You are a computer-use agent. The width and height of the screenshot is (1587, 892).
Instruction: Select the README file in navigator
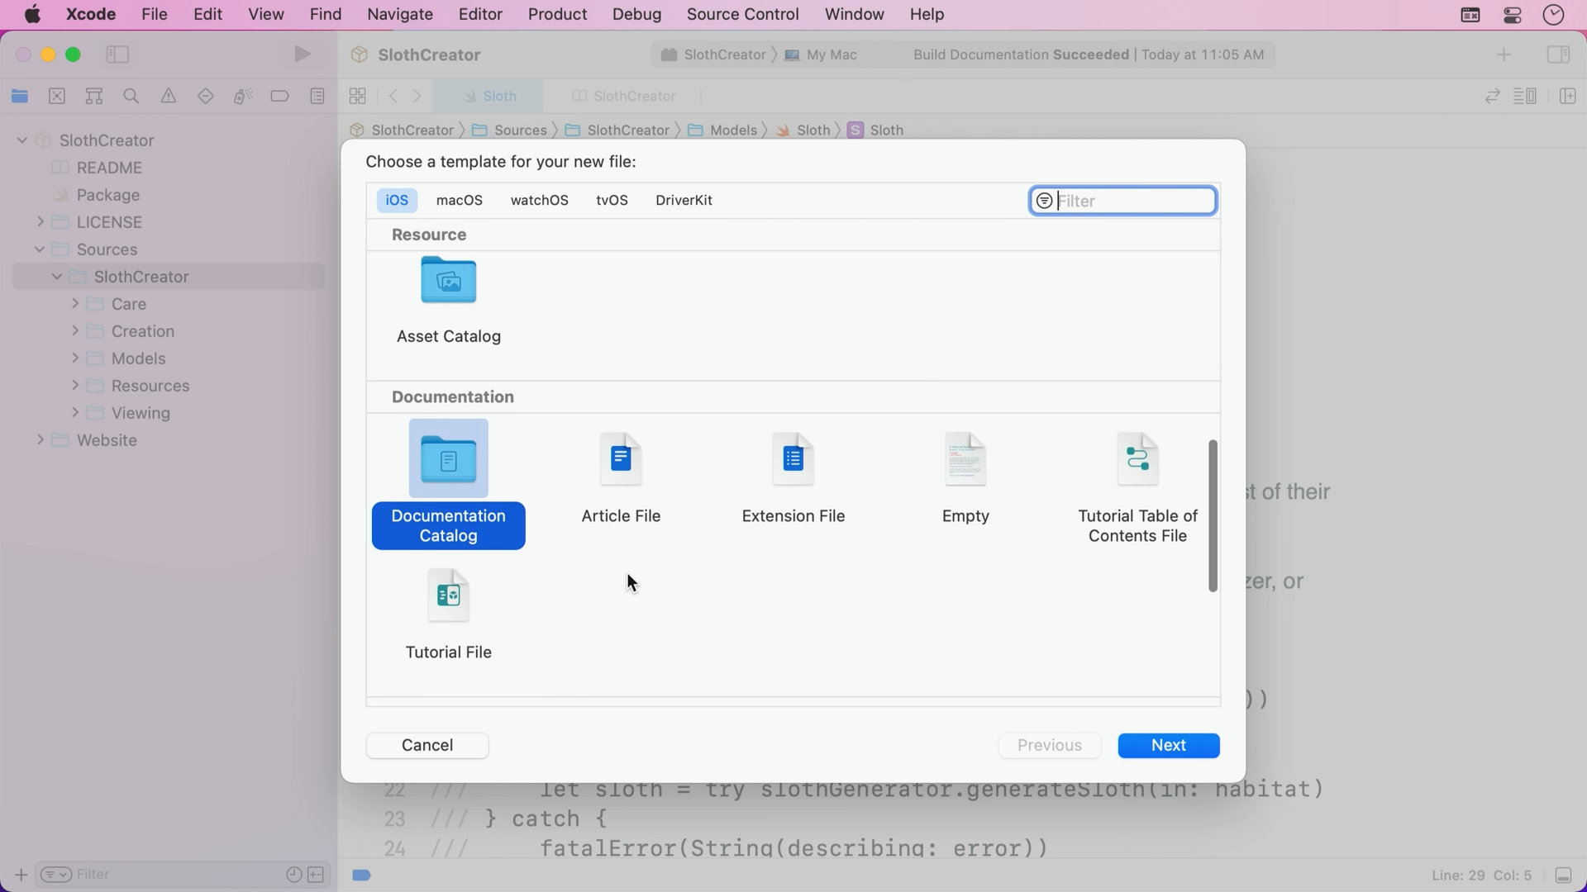pyautogui.click(x=109, y=168)
